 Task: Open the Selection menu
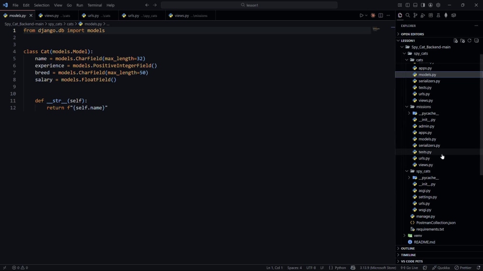point(42,5)
